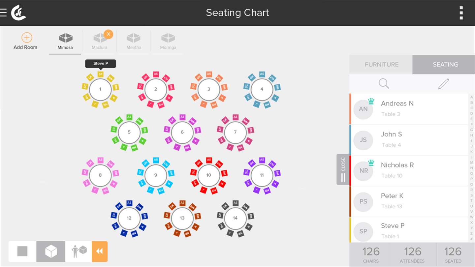The width and height of the screenshot is (475, 267).
Task: Select the Moringa room tab
Action: [168, 41]
